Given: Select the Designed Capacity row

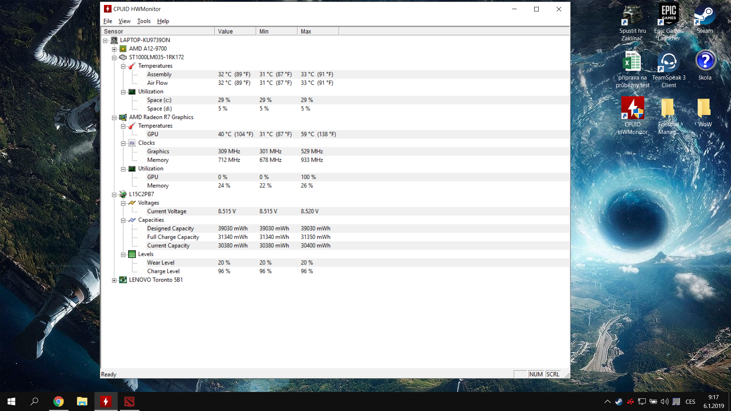Looking at the screenshot, I should (x=170, y=228).
